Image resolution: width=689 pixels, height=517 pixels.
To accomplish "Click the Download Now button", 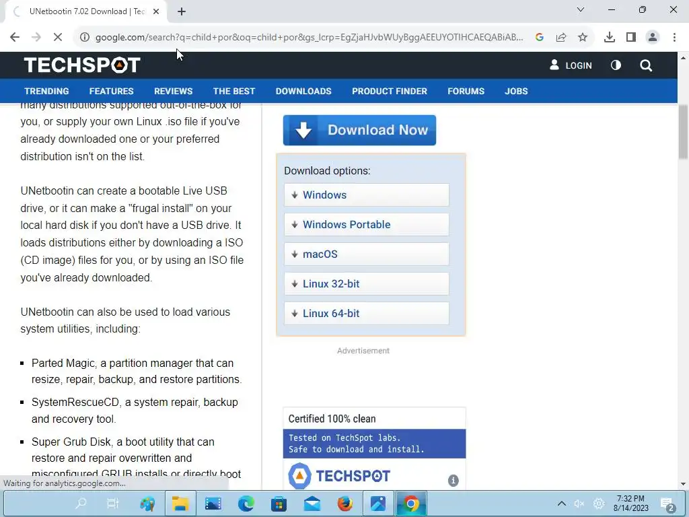I will 359,130.
